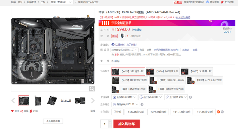This screenshot has height=131, width=238.
Task: Click 企业购更优惠 button
Action: tap(53, 121)
